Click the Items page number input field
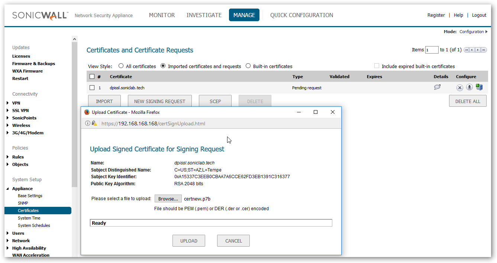Viewport: 497px width, 263px height. click(432, 50)
